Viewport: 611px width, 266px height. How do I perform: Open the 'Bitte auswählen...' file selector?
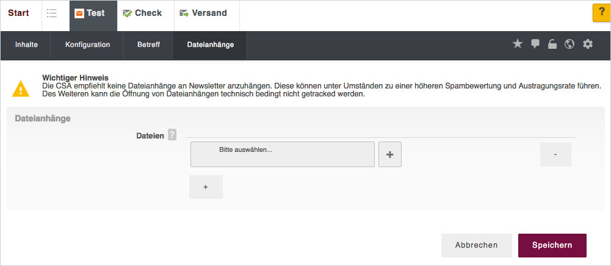(282, 154)
